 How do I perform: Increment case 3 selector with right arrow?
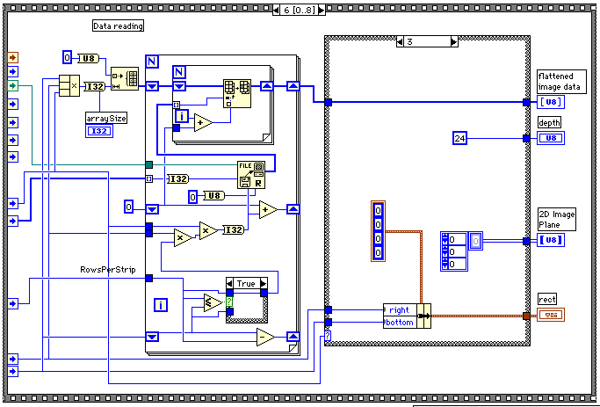454,41
